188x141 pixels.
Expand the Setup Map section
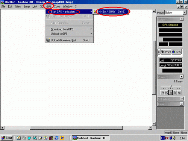click(x=182, y=99)
